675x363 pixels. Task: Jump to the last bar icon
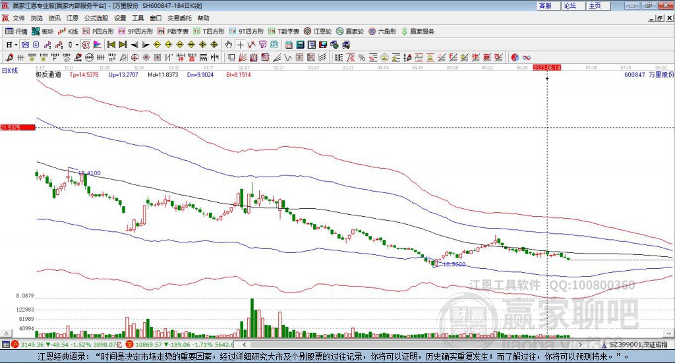tap(123, 45)
